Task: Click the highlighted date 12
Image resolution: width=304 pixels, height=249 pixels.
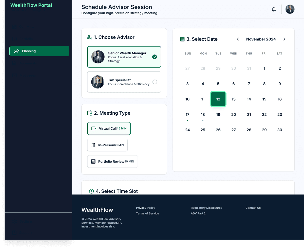Action: pyautogui.click(x=218, y=99)
